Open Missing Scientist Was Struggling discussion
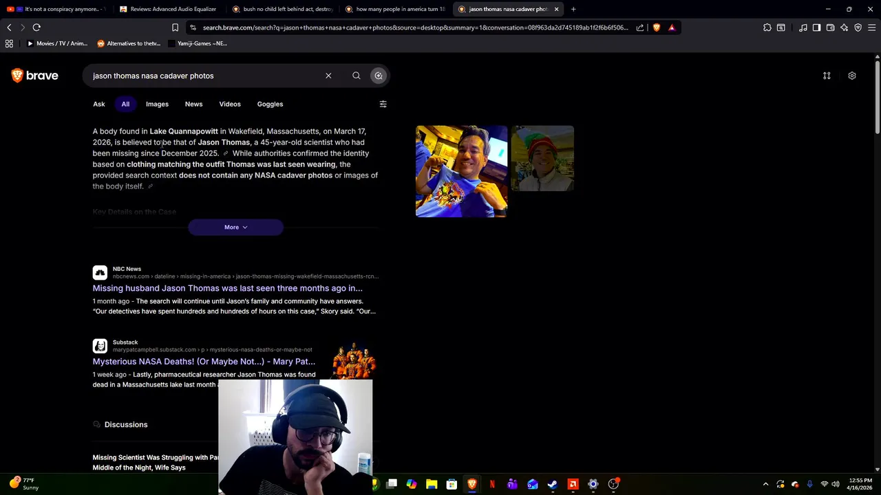 [156, 462]
